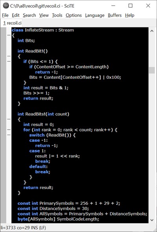
Task: Select the recoil.ci buffer tab
Action: (13, 23)
